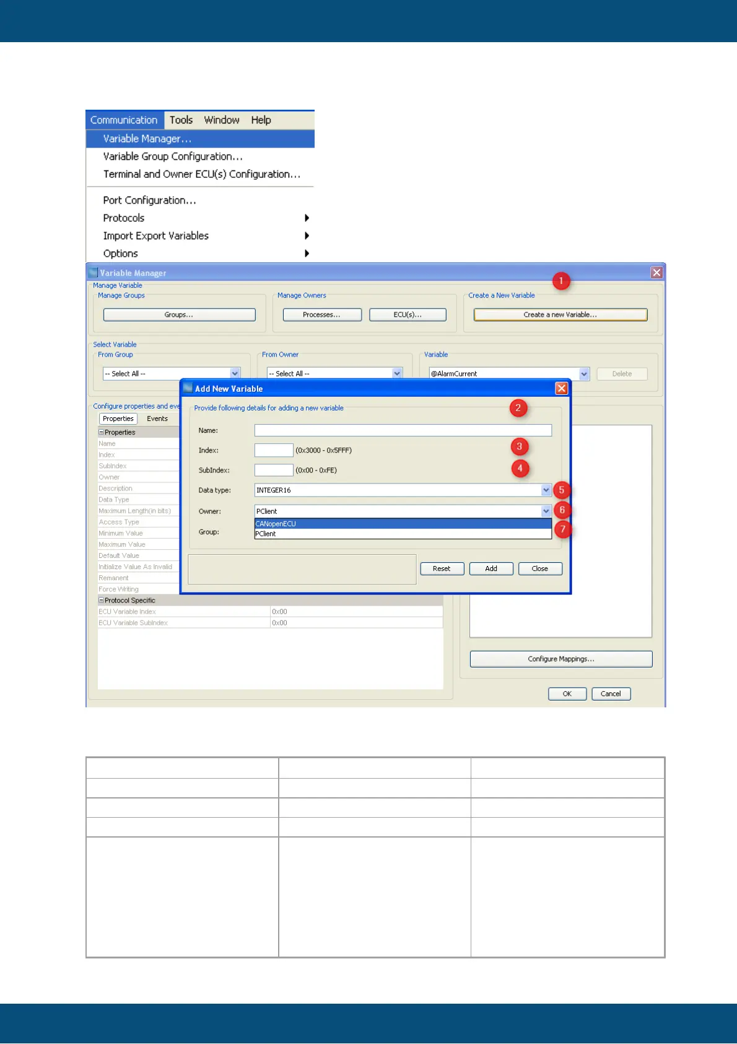Expand the Options submenu
The image size is (737, 1044).
[x=200, y=254]
